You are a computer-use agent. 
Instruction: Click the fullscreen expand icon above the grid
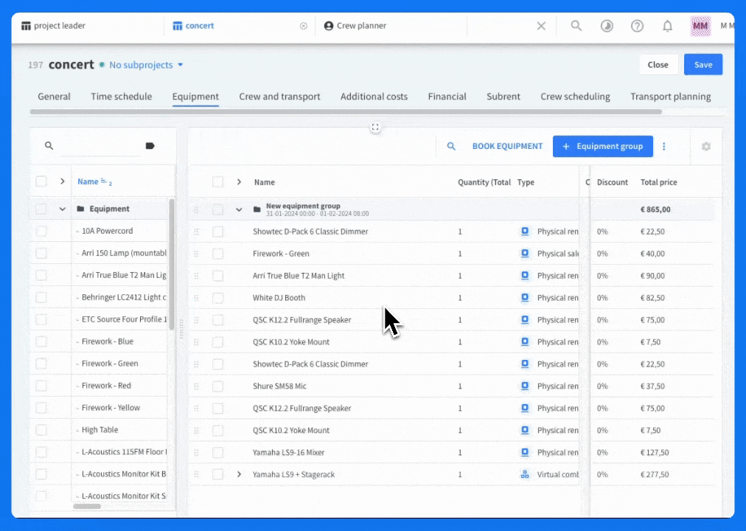pyautogui.click(x=375, y=128)
